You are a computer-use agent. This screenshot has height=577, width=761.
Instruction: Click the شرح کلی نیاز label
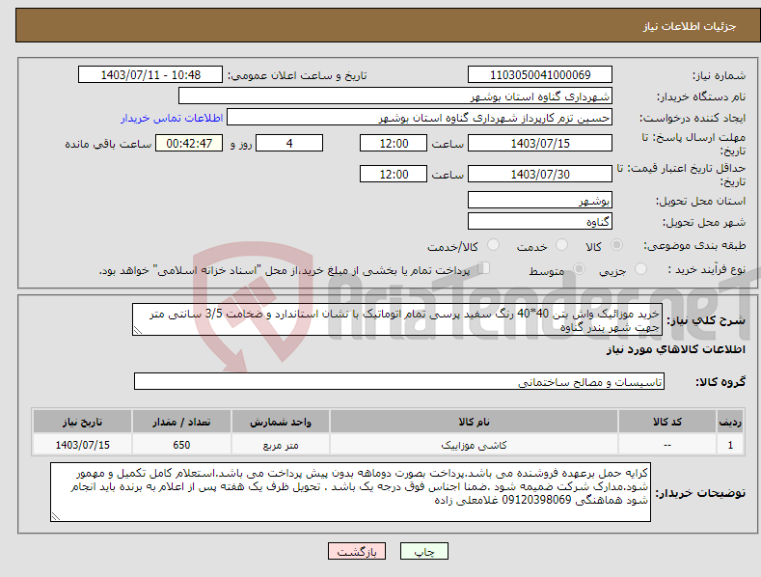click(706, 320)
